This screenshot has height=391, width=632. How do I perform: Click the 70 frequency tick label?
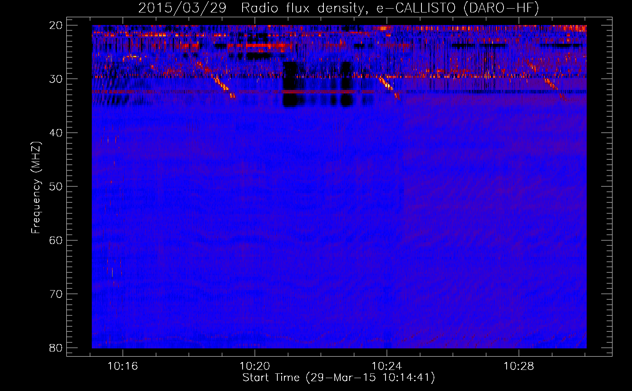tap(56, 294)
